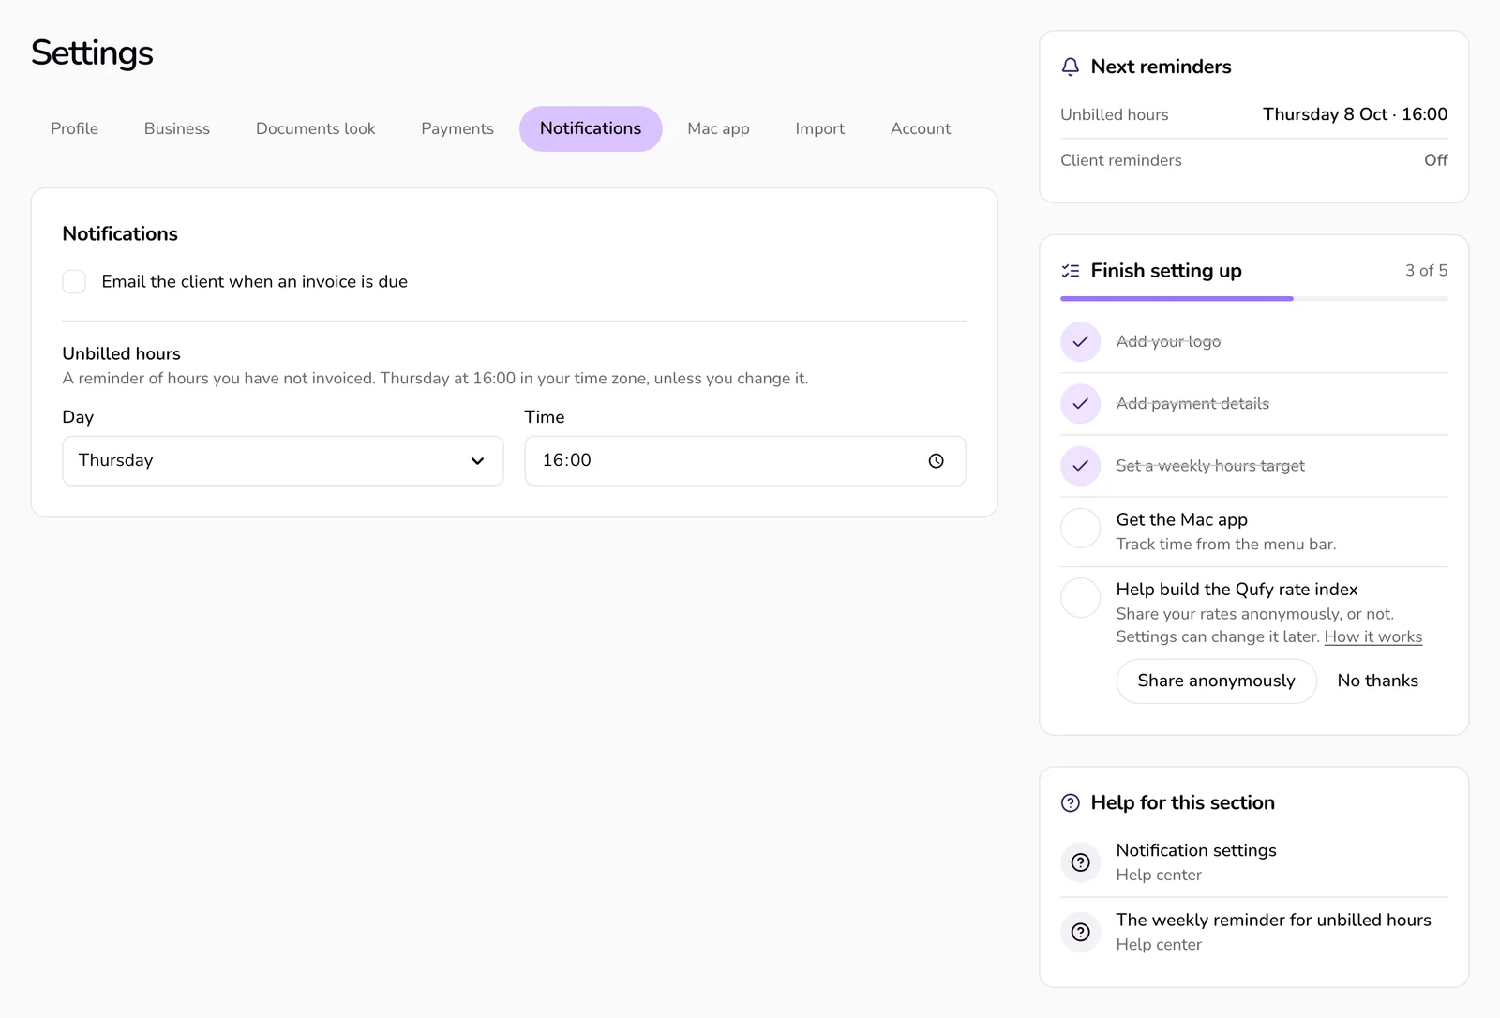Open the Account tab

[x=921, y=128]
